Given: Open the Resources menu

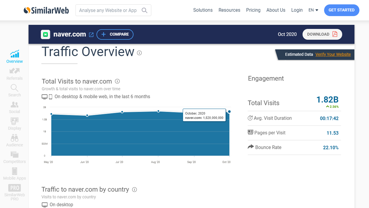Looking at the screenshot, I should (x=229, y=10).
